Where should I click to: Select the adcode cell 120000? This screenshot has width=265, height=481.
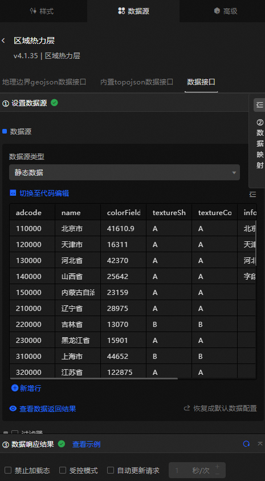coord(32,244)
